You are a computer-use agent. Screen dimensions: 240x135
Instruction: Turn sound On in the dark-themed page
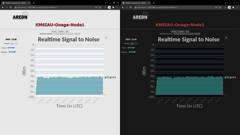click(x=132, y=43)
